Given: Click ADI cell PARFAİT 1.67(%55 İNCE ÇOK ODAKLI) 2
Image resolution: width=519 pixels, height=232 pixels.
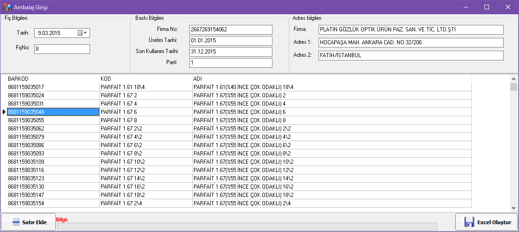Looking at the screenshot, I should coord(332,95).
